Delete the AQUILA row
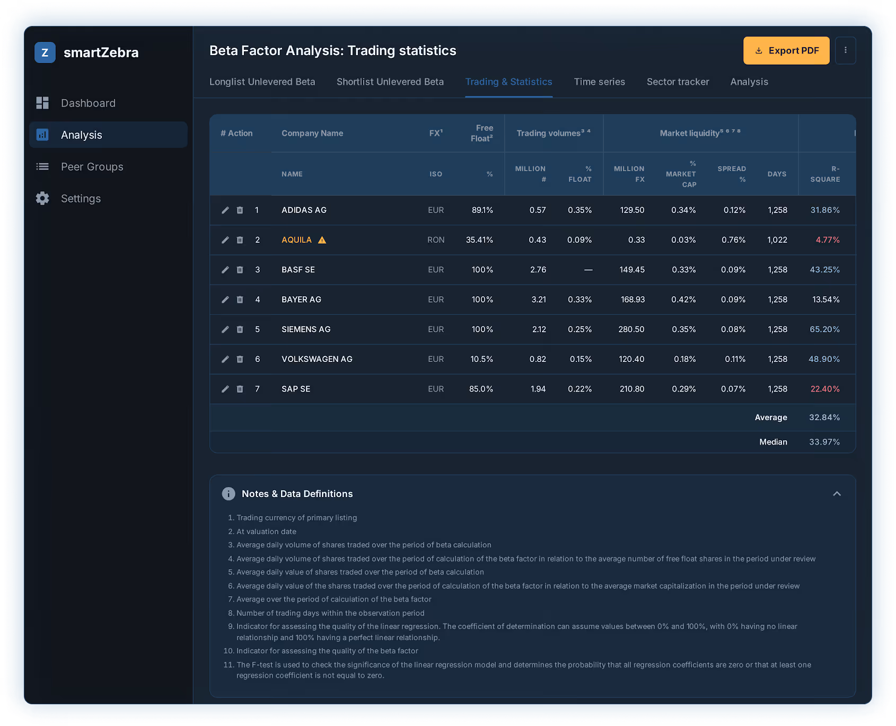Viewport: 896px width, 726px height. (240, 240)
